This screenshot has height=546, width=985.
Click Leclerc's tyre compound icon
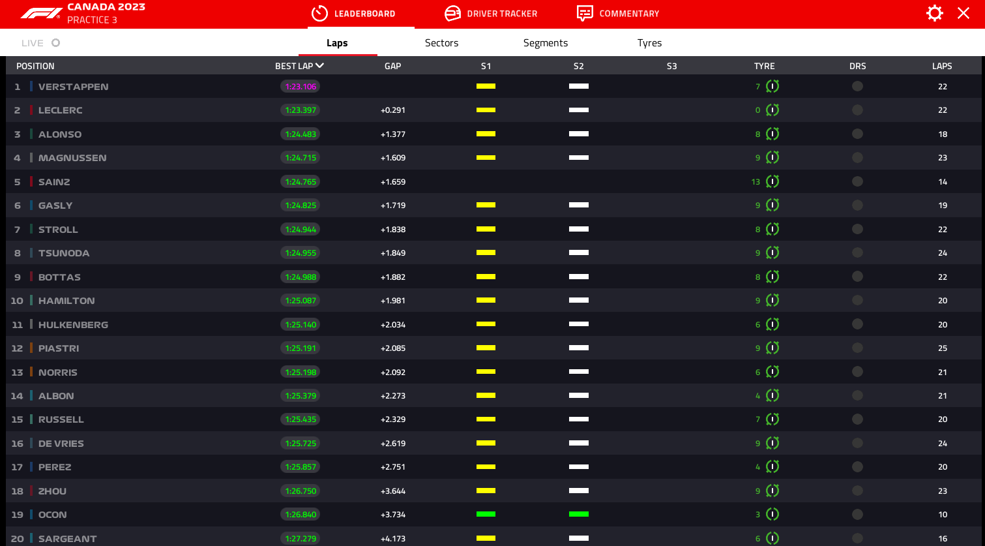[x=772, y=110]
